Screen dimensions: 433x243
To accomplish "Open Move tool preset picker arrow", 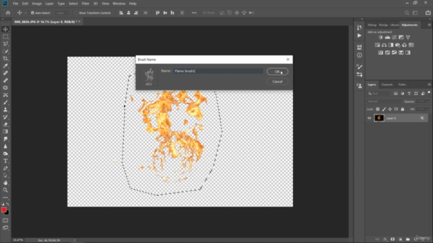I will [x=26, y=13].
